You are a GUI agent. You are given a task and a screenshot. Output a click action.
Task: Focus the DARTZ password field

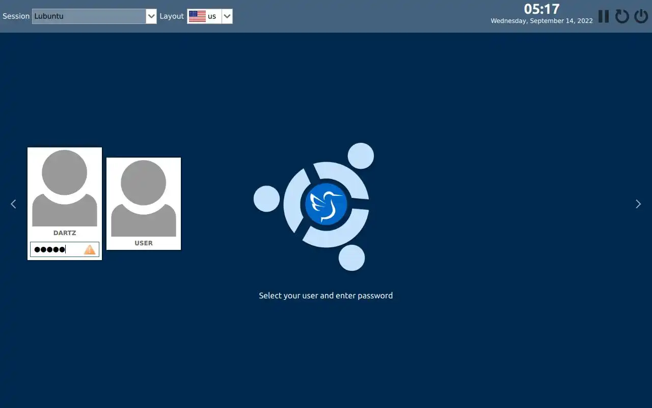(x=65, y=249)
